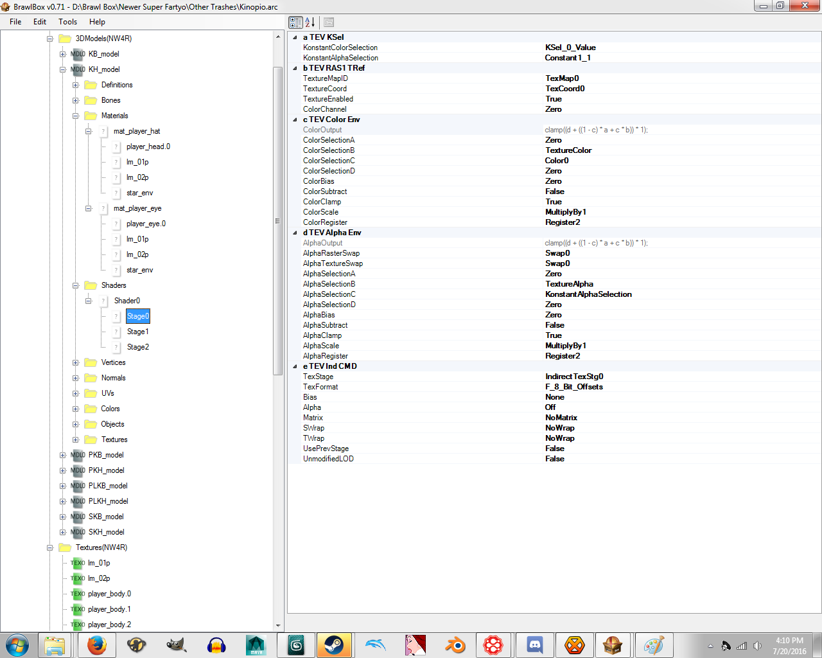Select the KB_model MDL0 icon
The height and width of the screenshot is (658, 822).
[x=78, y=54]
